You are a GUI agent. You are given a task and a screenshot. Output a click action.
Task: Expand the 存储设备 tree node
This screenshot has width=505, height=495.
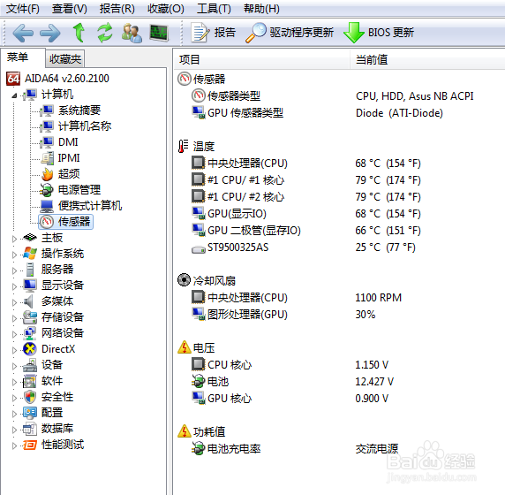[14, 318]
